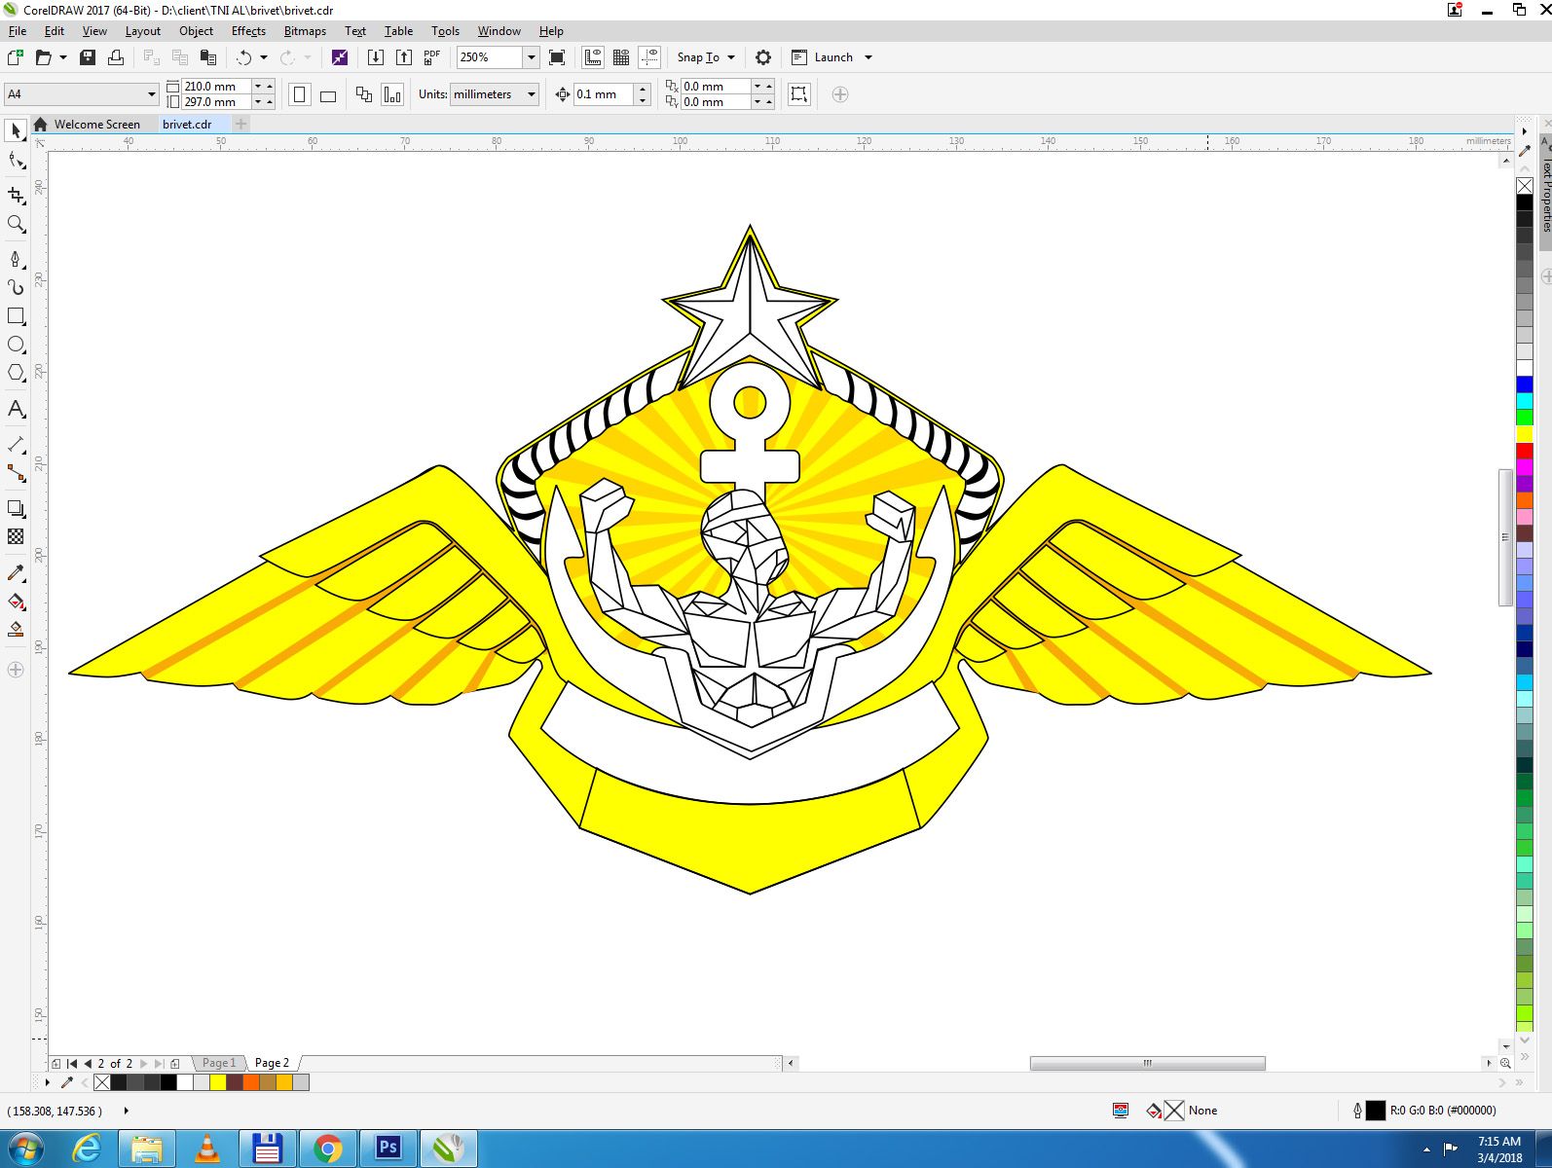Toggle Show rulers button

(593, 57)
